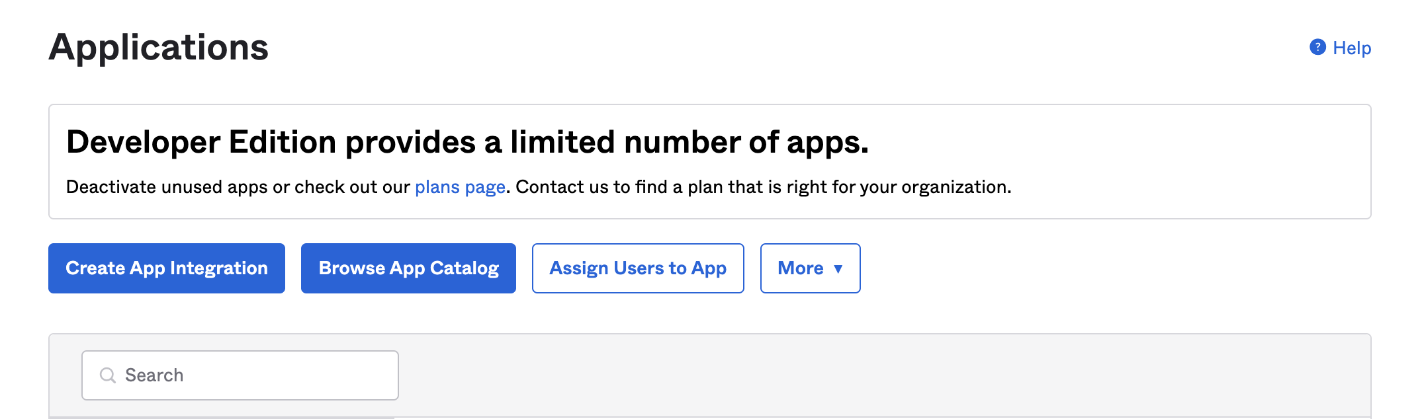This screenshot has height=419, width=1424.
Task: Click the magnifying glass search icon
Action: coord(107,375)
